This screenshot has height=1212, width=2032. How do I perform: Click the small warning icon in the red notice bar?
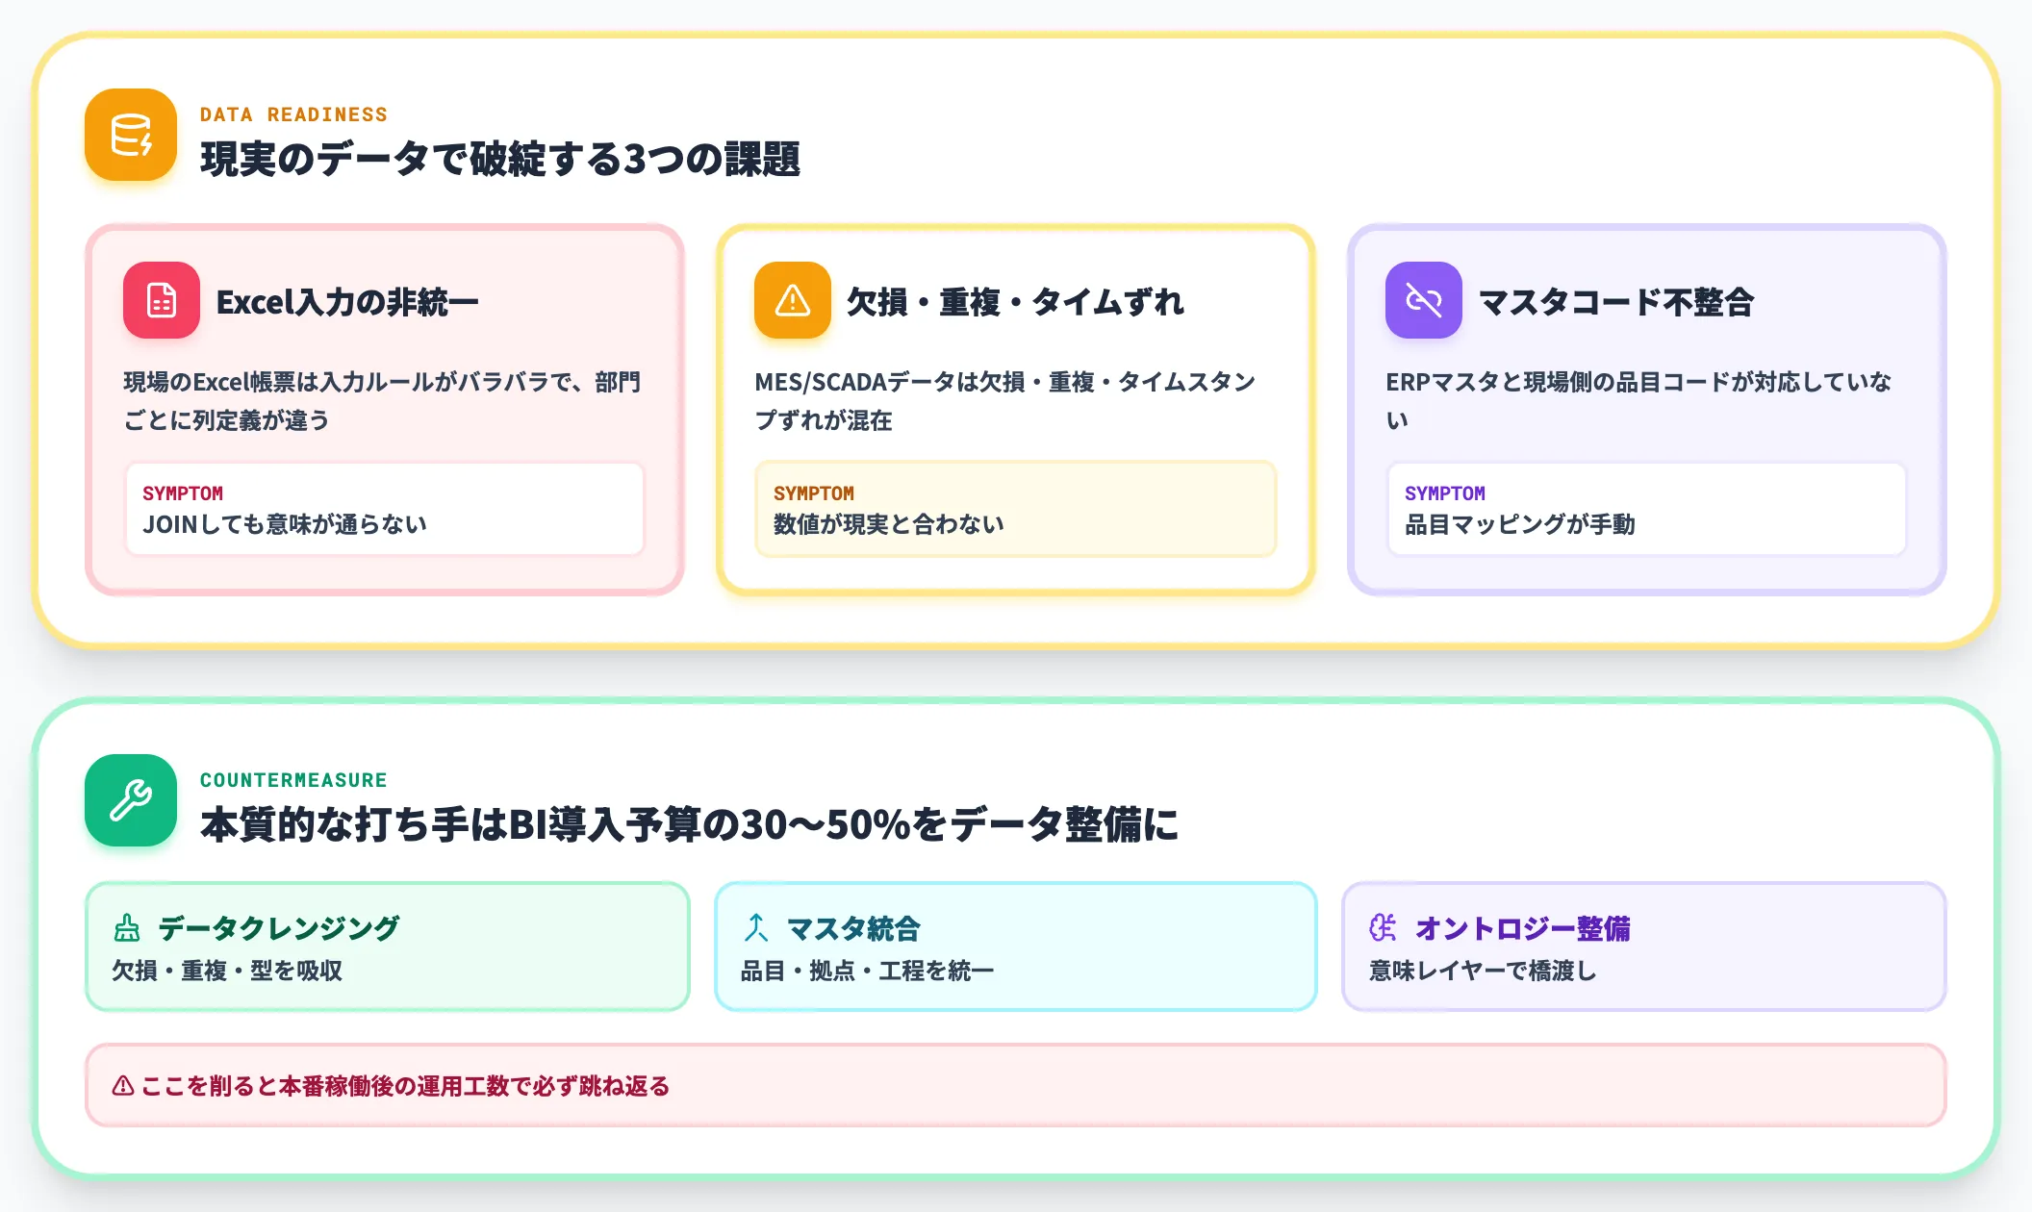coord(123,1086)
